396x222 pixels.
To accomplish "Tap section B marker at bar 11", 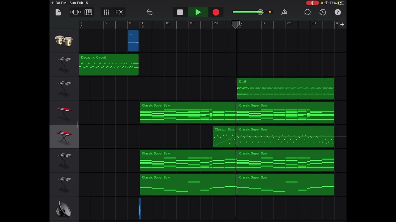I will (143, 27).
